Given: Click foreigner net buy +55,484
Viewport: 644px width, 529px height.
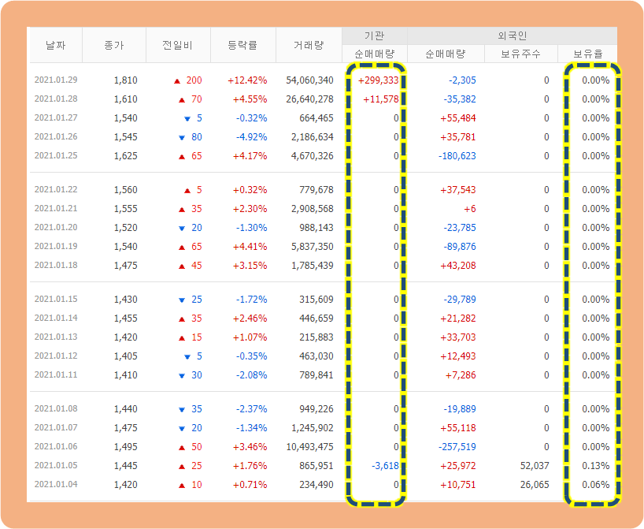Looking at the screenshot, I should (x=458, y=118).
